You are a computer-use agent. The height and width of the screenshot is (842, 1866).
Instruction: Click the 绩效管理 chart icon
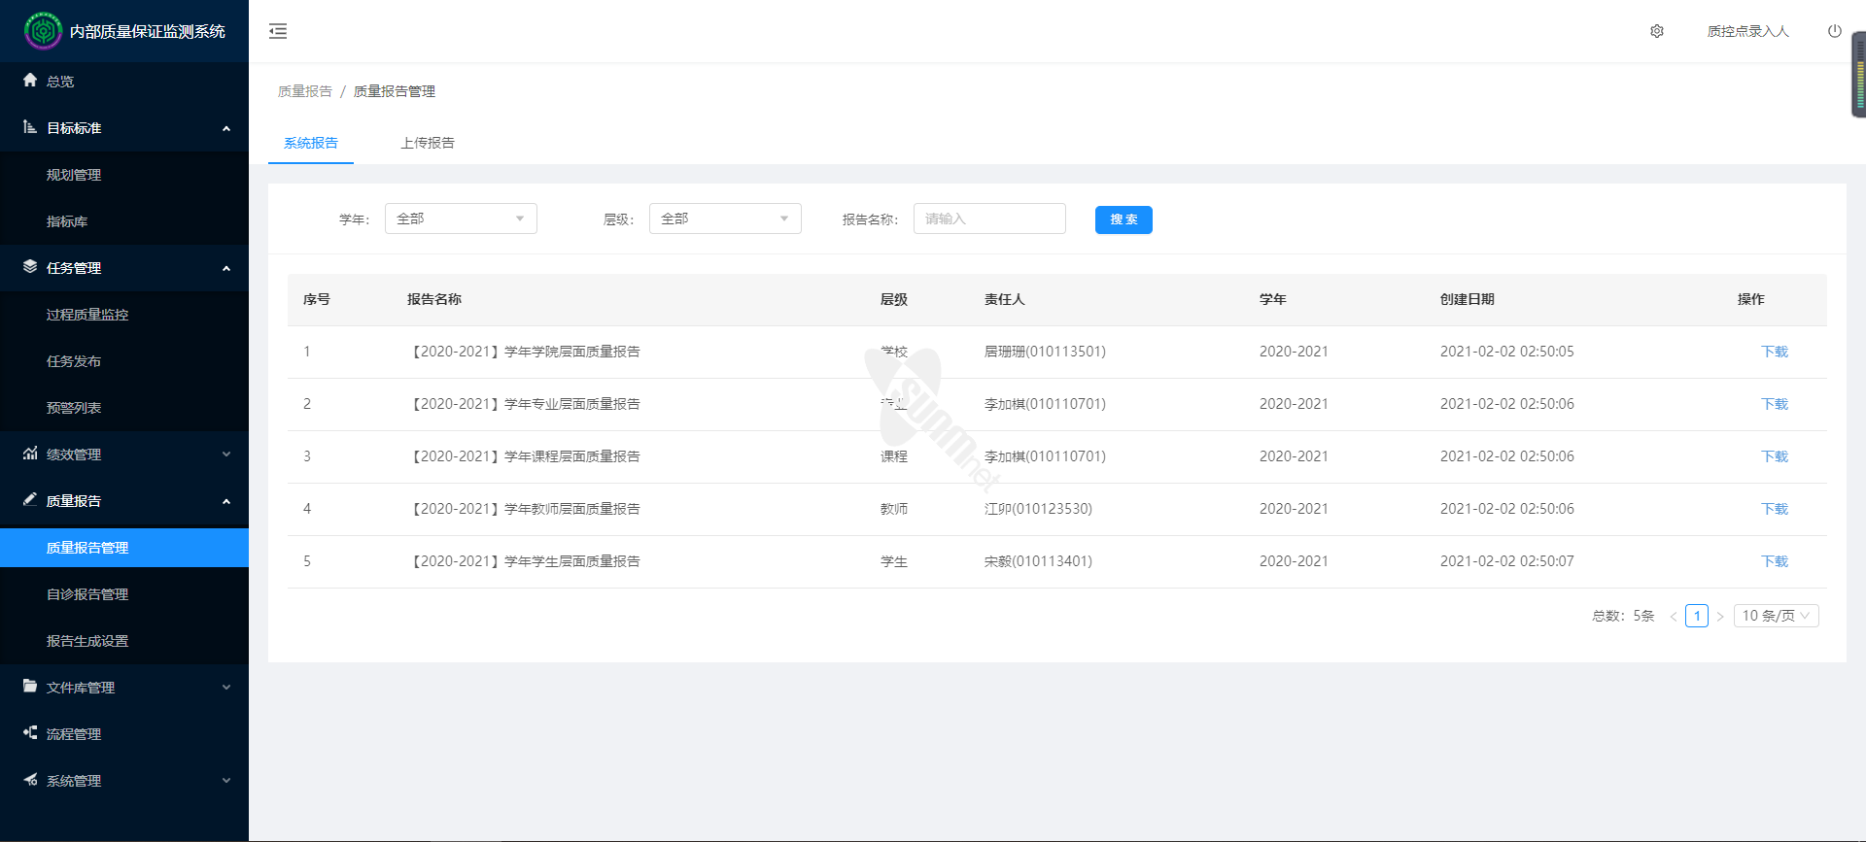(30, 454)
